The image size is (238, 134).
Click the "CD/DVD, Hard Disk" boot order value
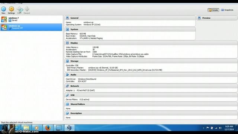[87, 36]
